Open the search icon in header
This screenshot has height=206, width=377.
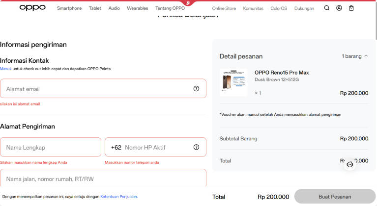327,8
